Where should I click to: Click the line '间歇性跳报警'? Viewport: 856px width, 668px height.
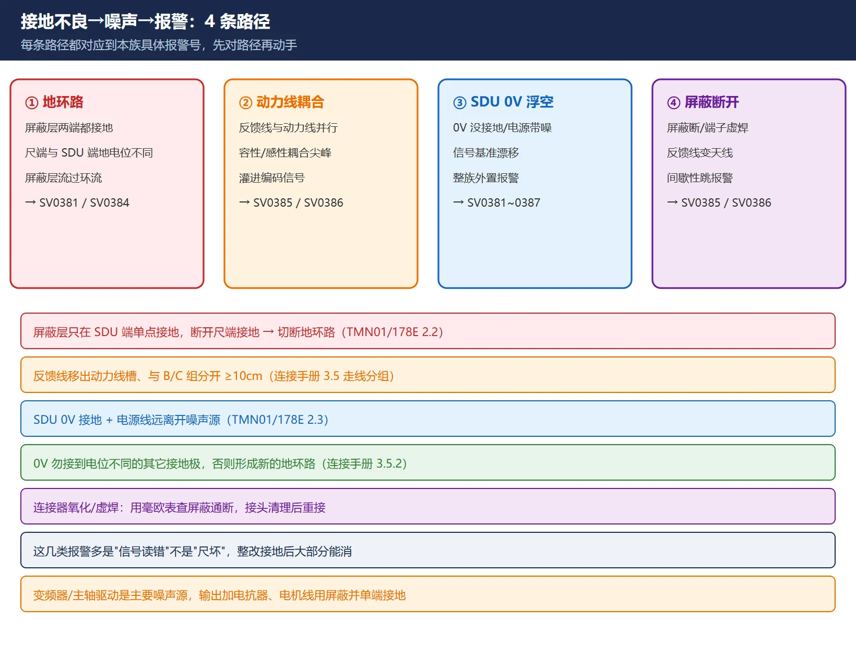click(x=700, y=178)
